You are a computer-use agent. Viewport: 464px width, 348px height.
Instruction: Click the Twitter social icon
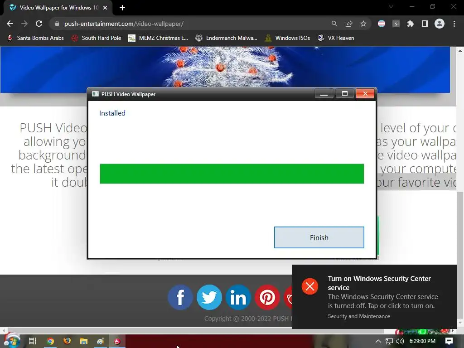209,297
